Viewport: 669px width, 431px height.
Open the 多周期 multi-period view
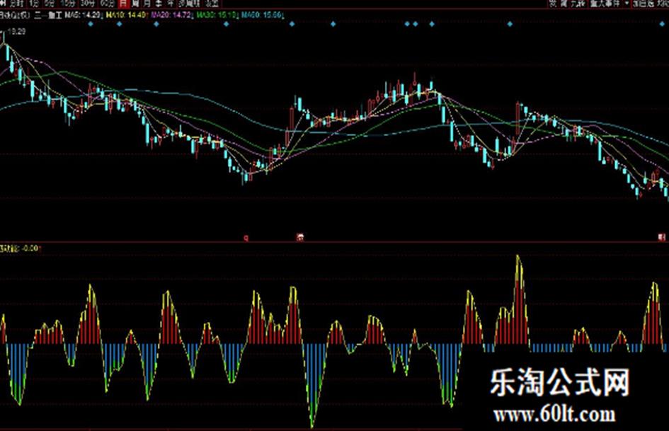[x=189, y=4]
